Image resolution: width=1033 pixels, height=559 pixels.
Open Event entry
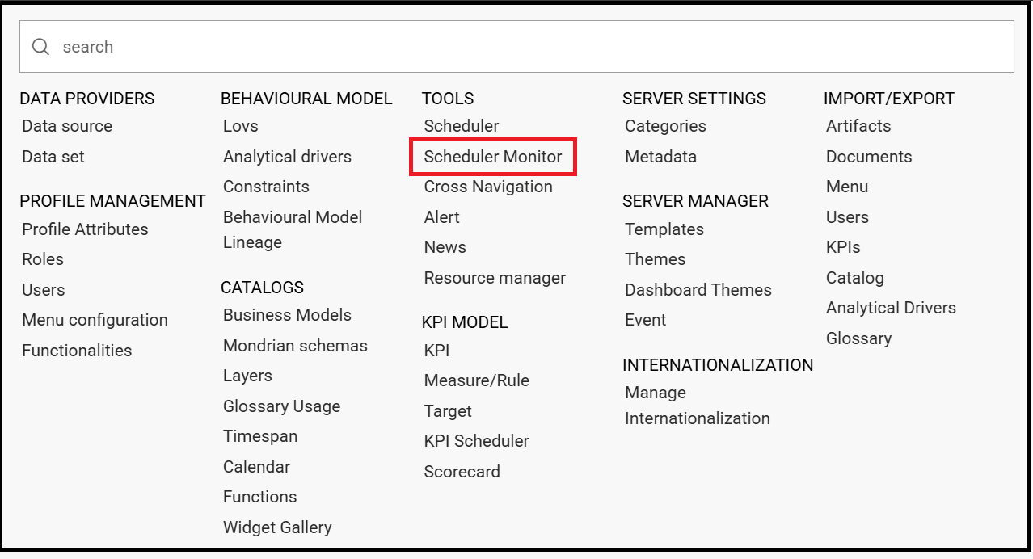coord(645,320)
